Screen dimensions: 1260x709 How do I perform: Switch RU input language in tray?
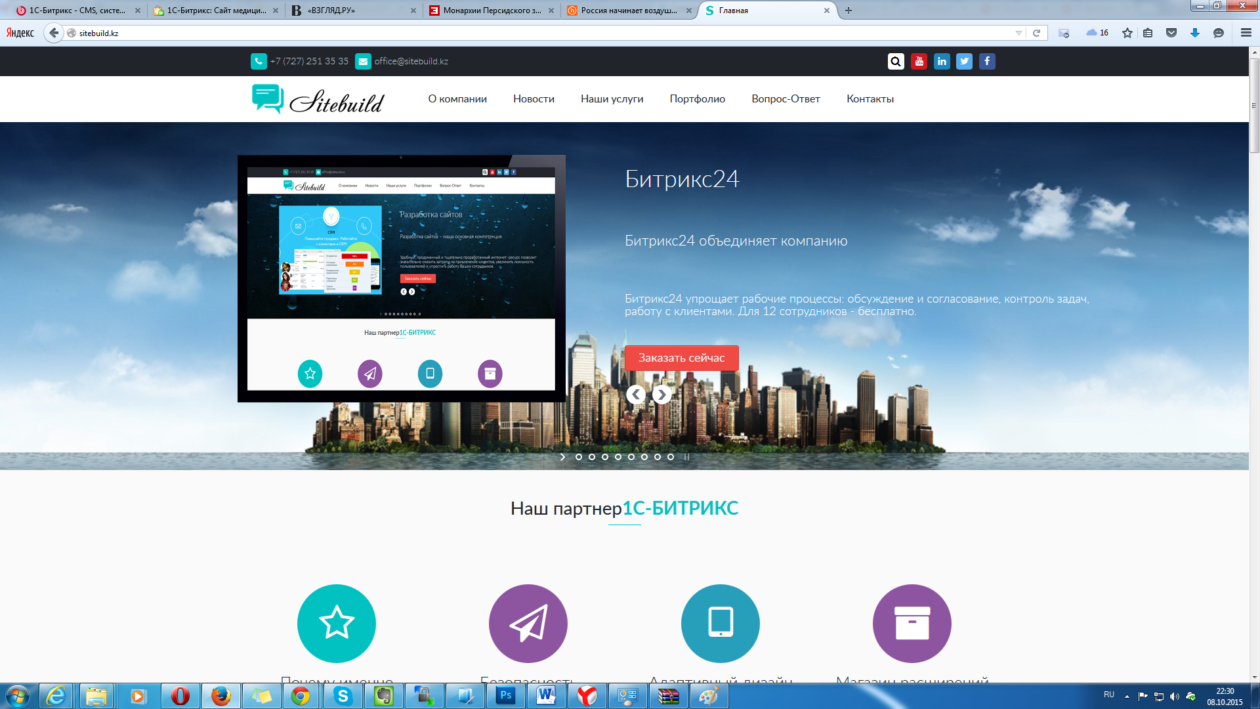[1109, 695]
